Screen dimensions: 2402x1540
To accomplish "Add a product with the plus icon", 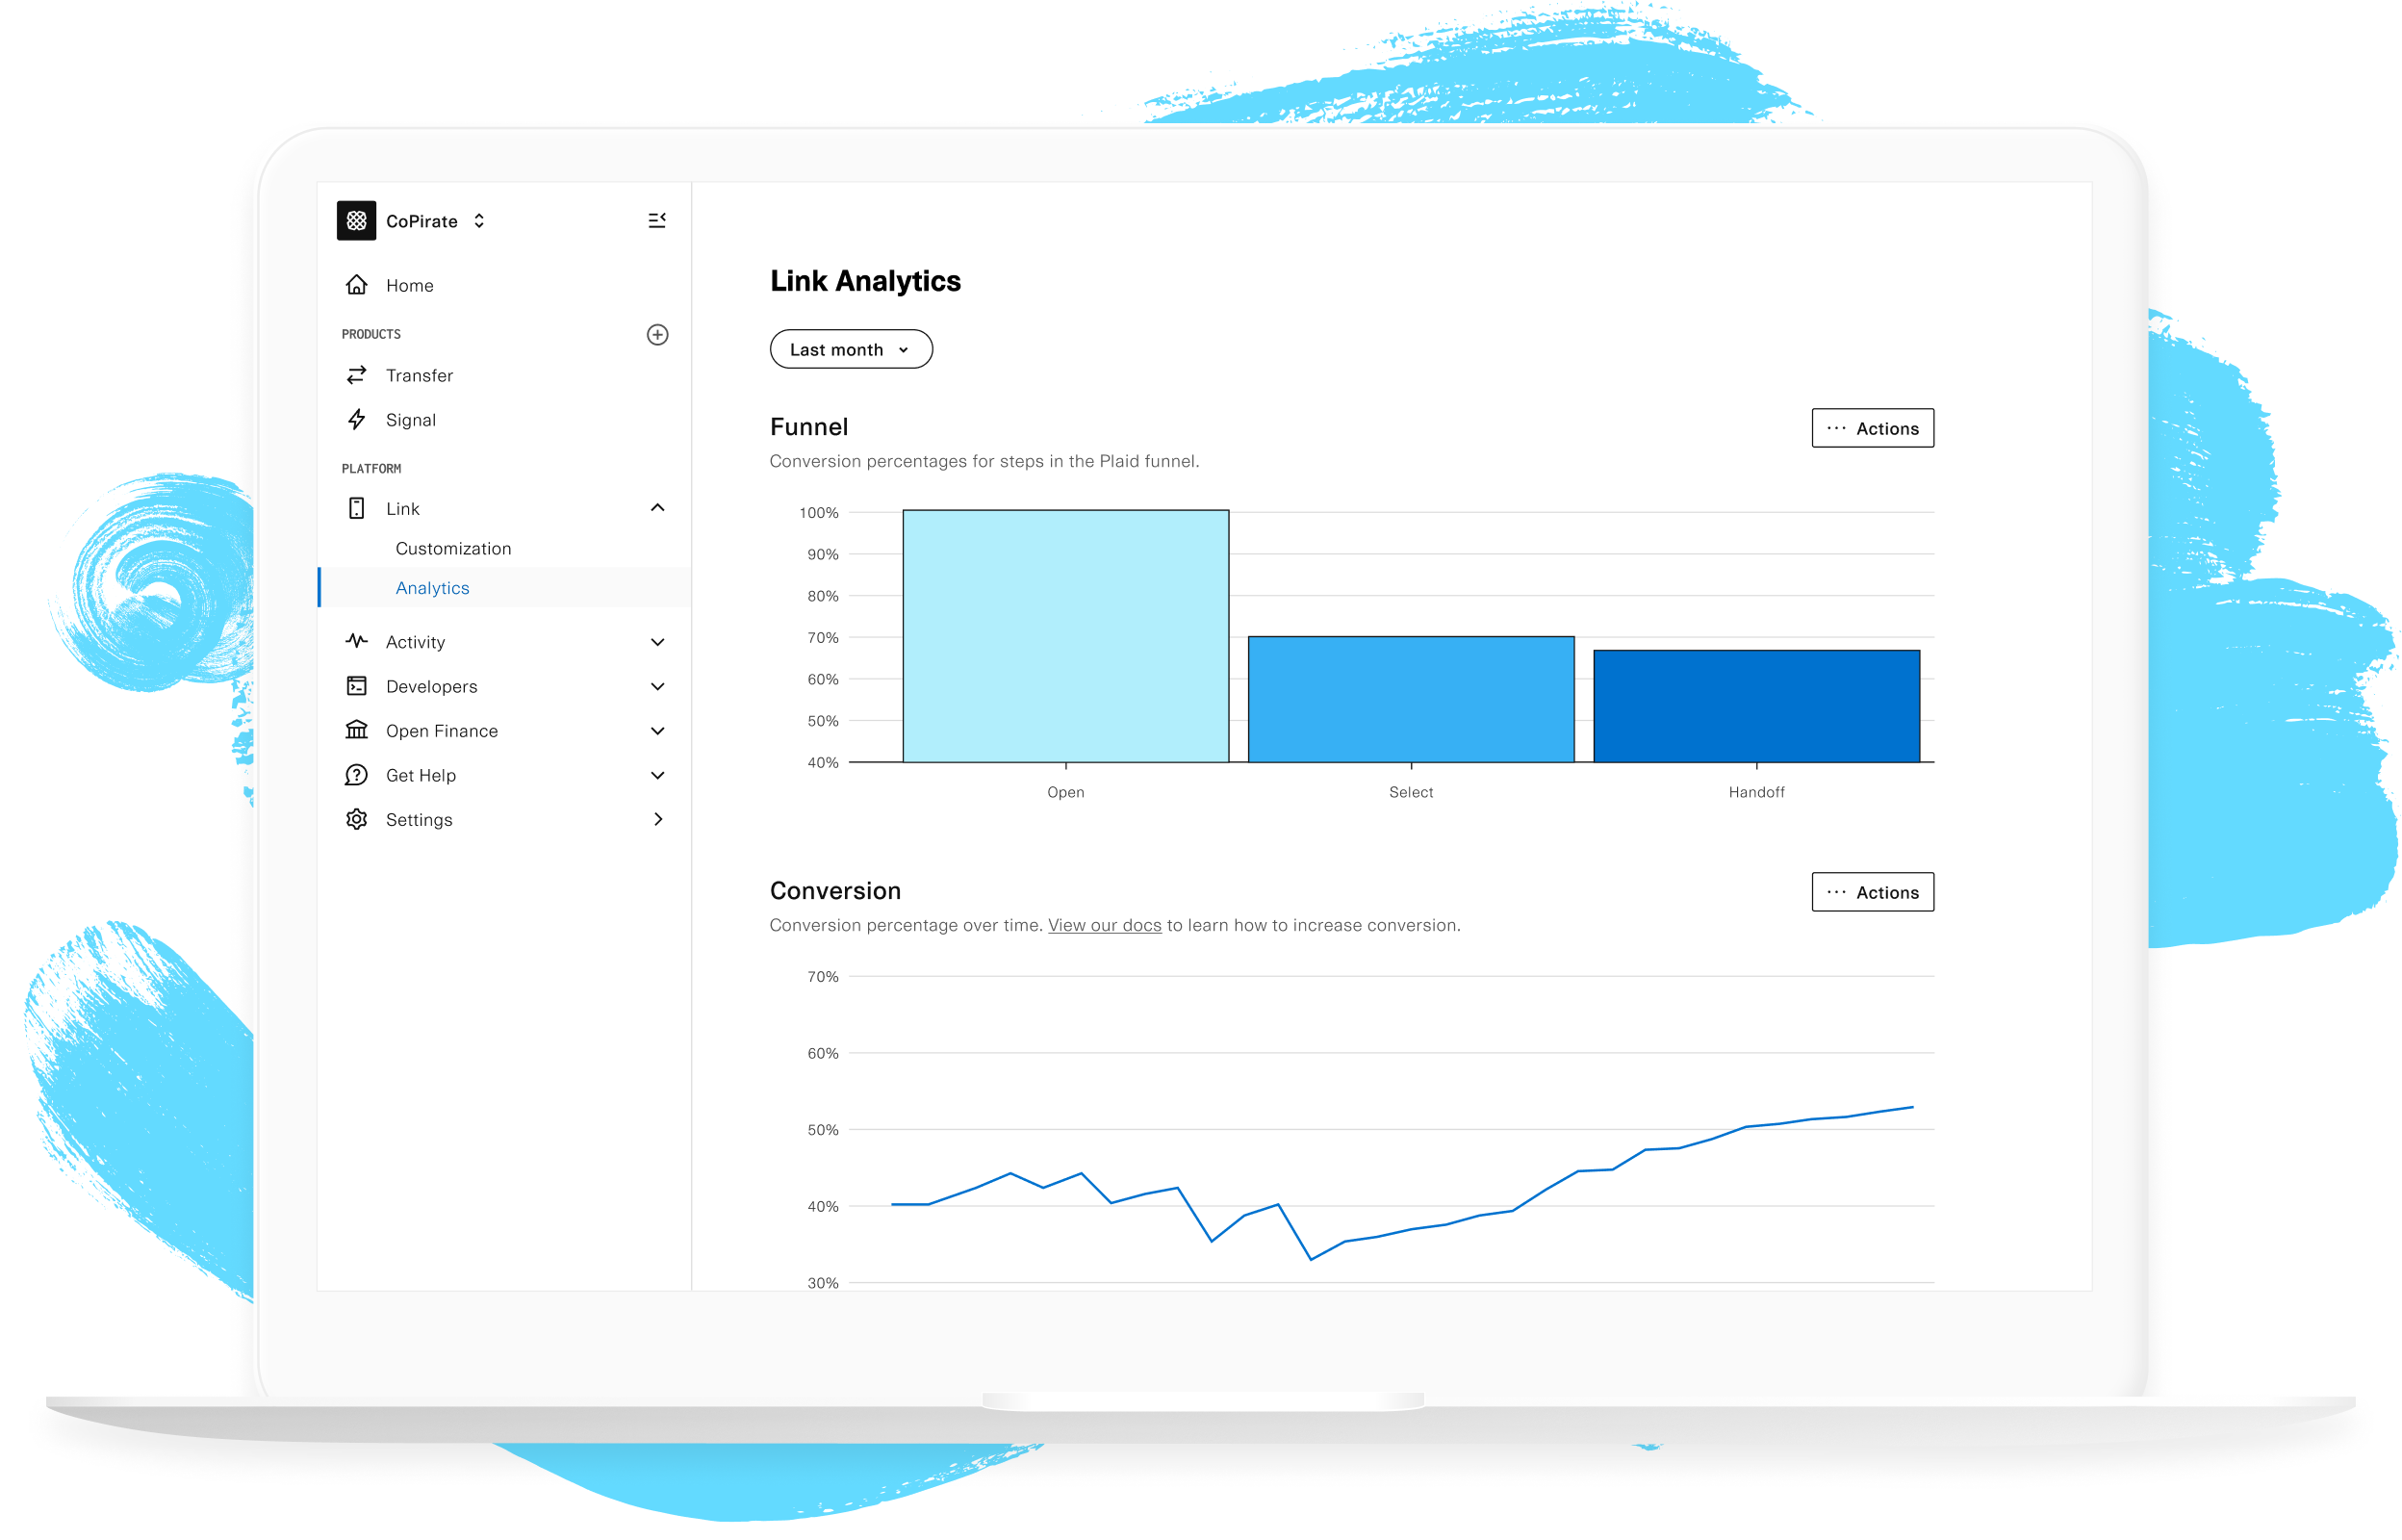I will [x=656, y=334].
